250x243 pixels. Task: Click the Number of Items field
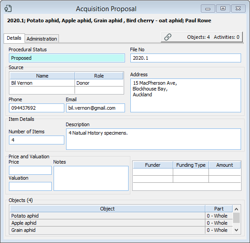[37, 140]
